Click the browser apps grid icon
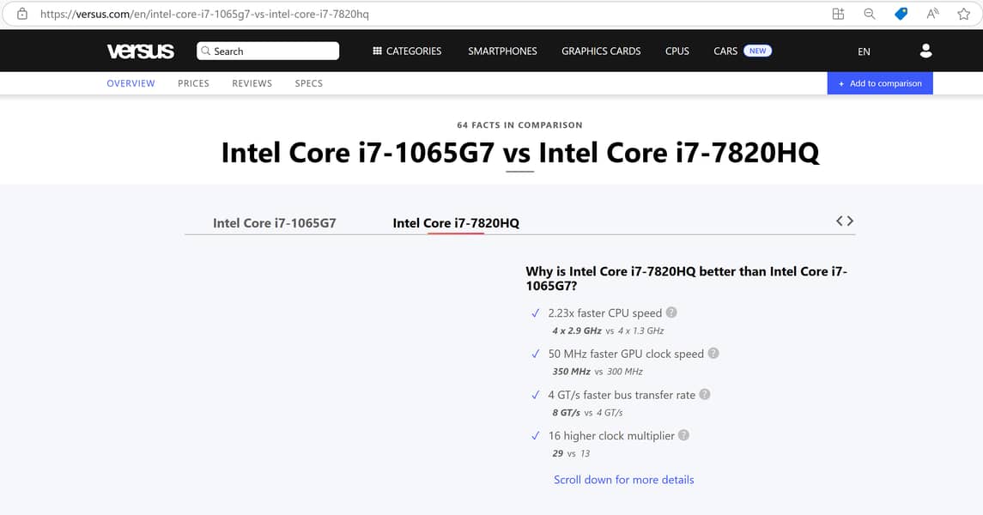 point(839,14)
